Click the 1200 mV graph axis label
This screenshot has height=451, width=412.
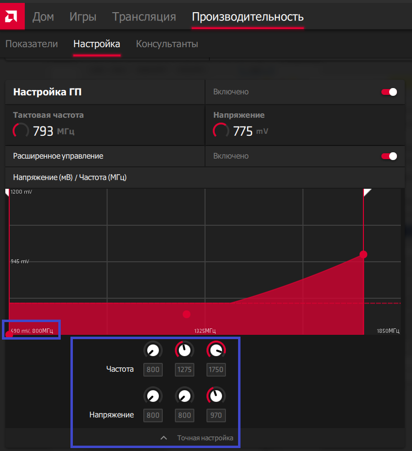(x=21, y=192)
